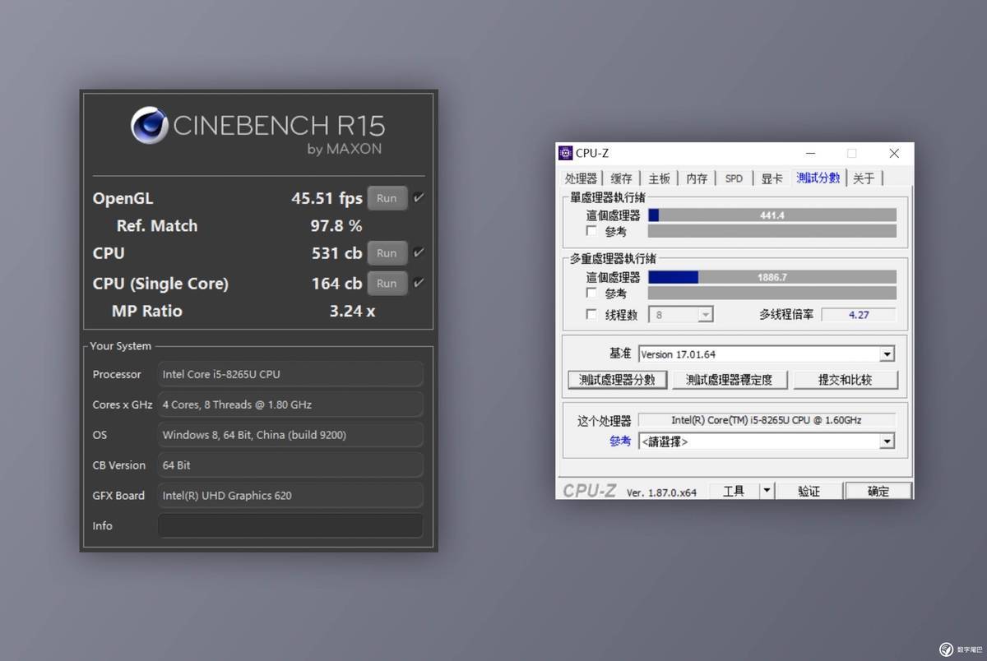Screen dimensions: 987x661
Task: Open the 基准 Version 17.01.64 dropdown
Action: [x=886, y=354]
